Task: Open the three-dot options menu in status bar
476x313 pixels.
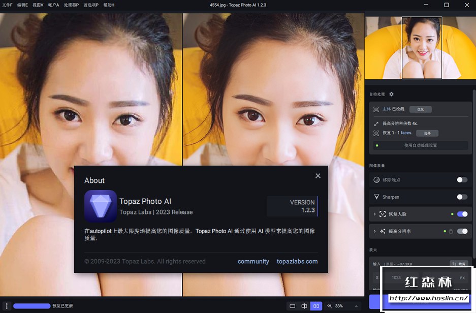Action: click(x=7, y=306)
